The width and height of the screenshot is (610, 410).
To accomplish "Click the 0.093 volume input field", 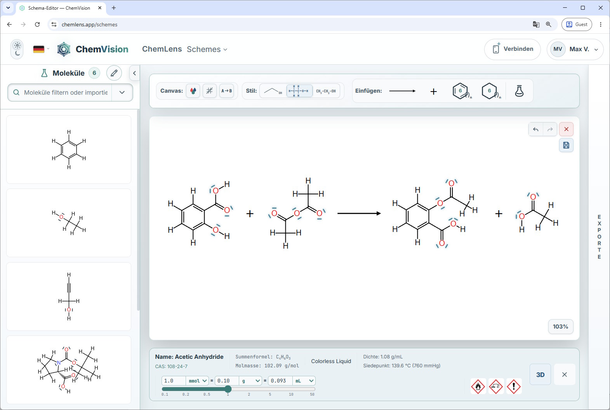I will pyautogui.click(x=280, y=381).
